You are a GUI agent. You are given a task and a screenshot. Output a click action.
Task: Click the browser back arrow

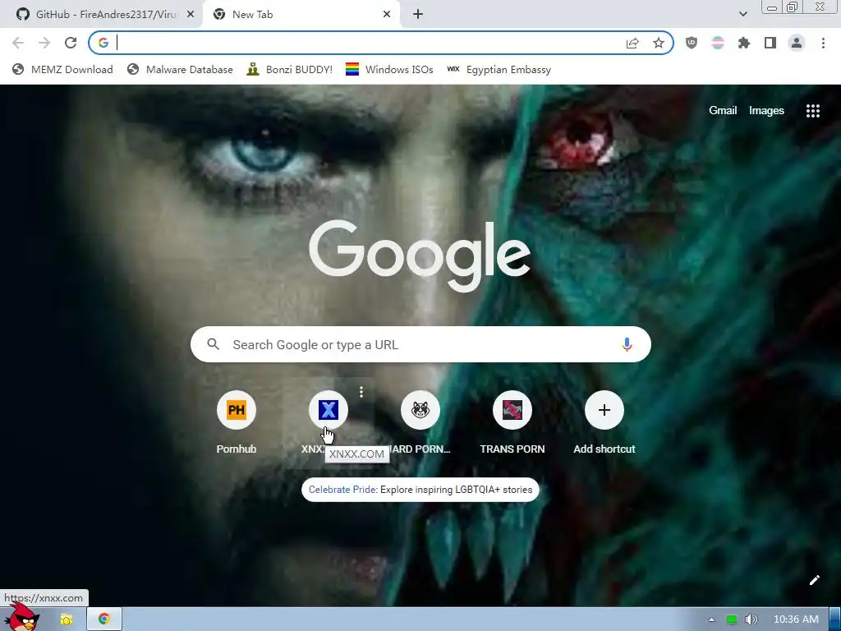pos(18,43)
